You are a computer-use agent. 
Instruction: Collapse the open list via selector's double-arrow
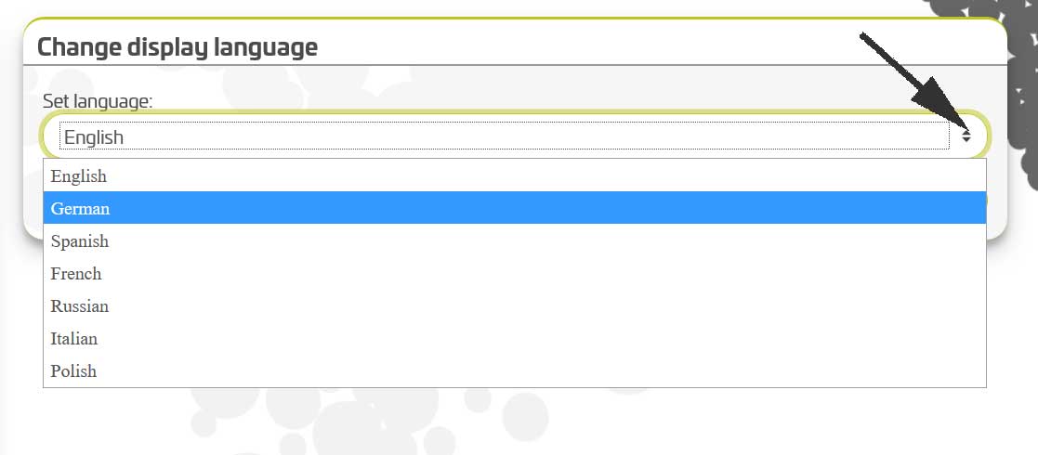(x=966, y=136)
